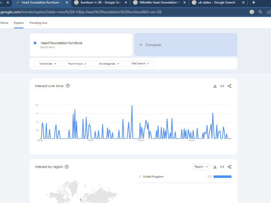Screen dimensions: 271x203
Task: Click the share page icon in address bar
Action: point(269,12)
